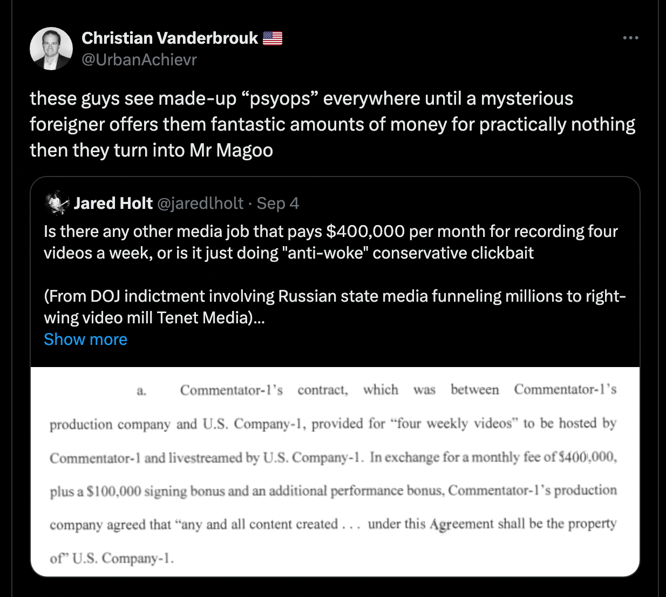Open the three-dot more options menu
This screenshot has height=597, width=666.
[x=630, y=38]
